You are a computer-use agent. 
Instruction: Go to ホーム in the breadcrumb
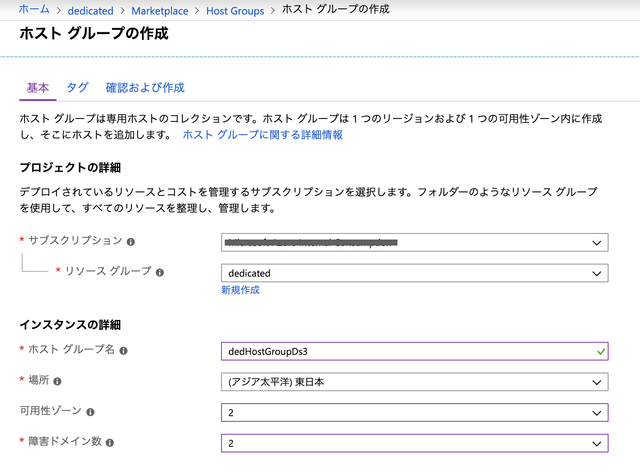click(34, 10)
